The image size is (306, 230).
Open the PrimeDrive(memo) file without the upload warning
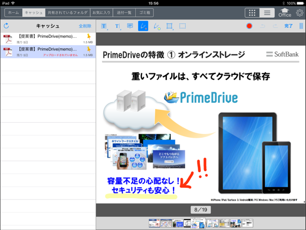48,39
